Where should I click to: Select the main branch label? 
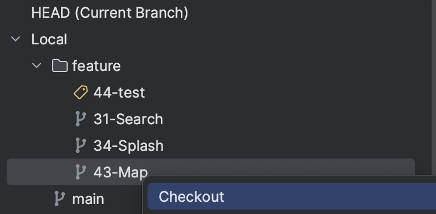[x=88, y=199]
